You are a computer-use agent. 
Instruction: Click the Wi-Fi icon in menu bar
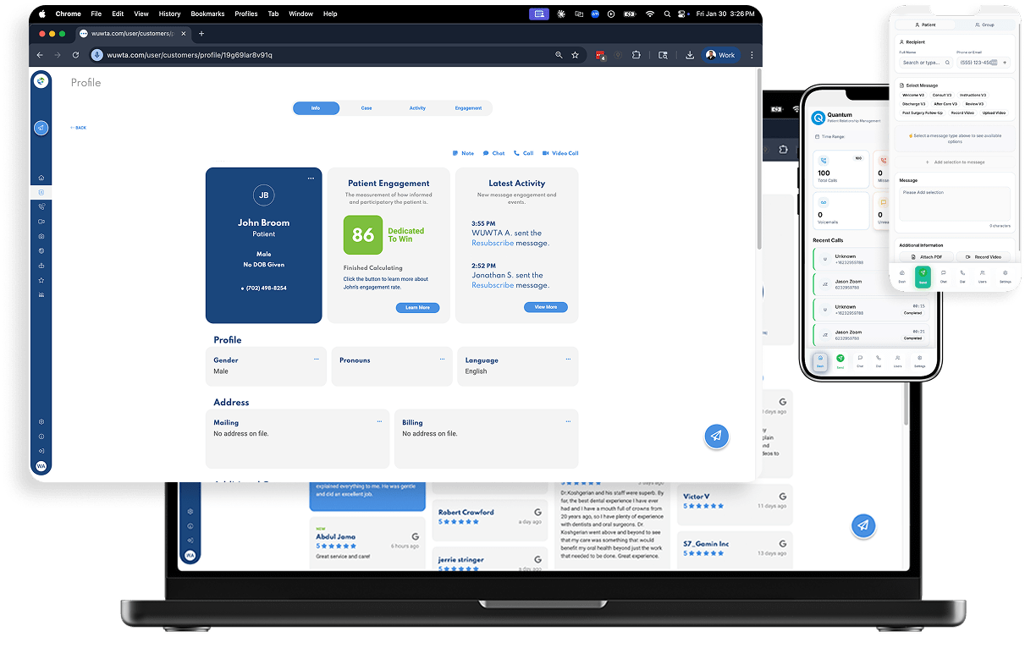click(649, 14)
